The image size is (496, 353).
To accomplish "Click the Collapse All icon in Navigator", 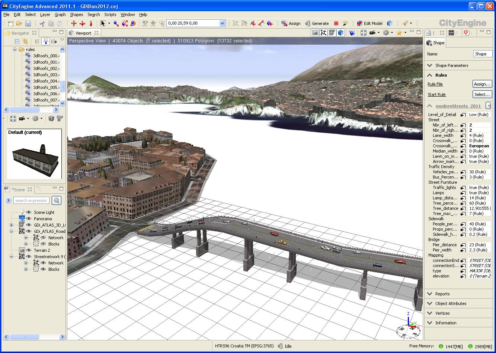I will (x=17, y=41).
